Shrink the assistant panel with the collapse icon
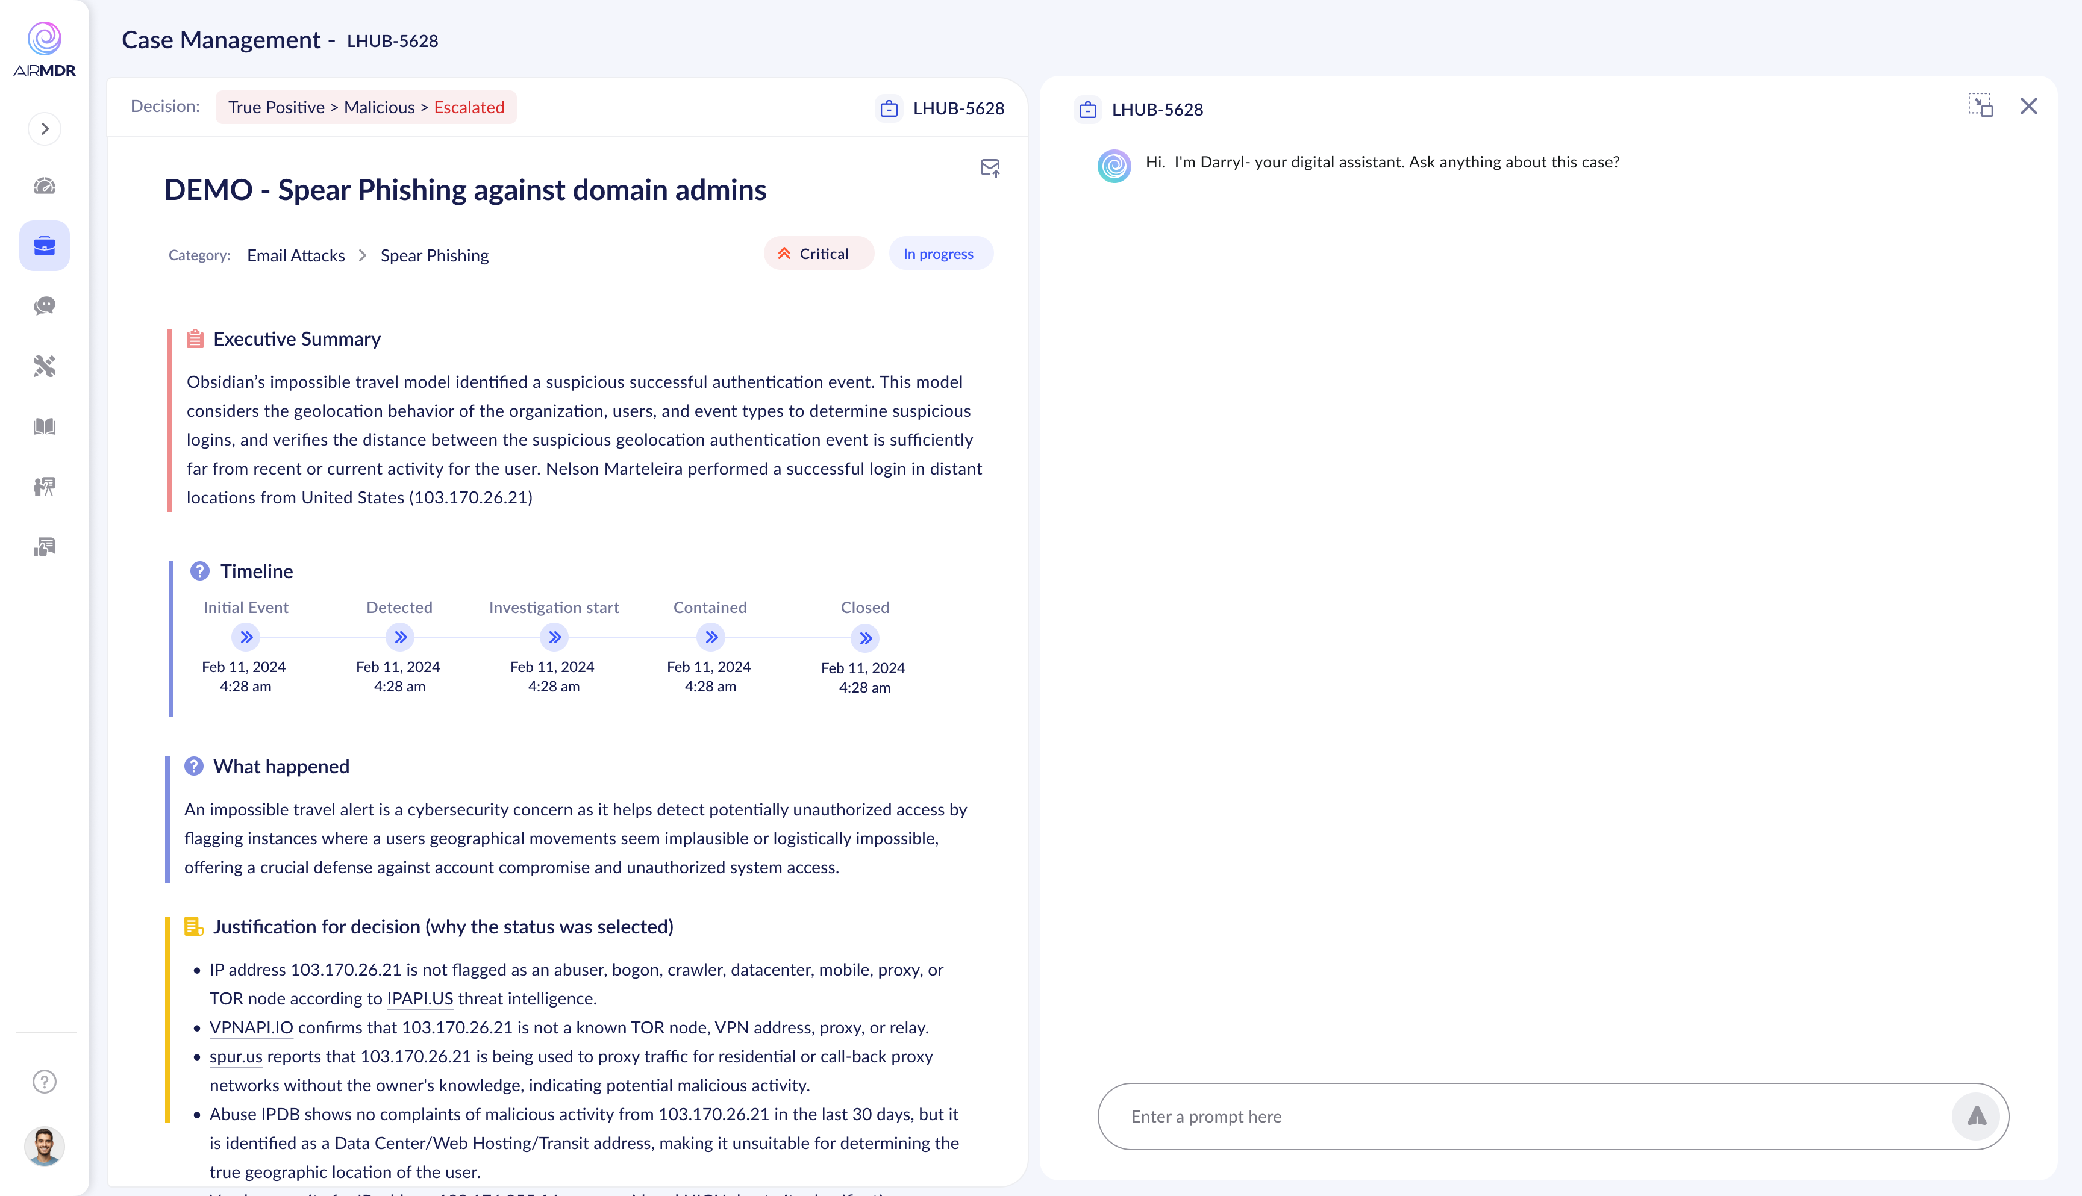This screenshot has height=1196, width=2082. point(1980,106)
